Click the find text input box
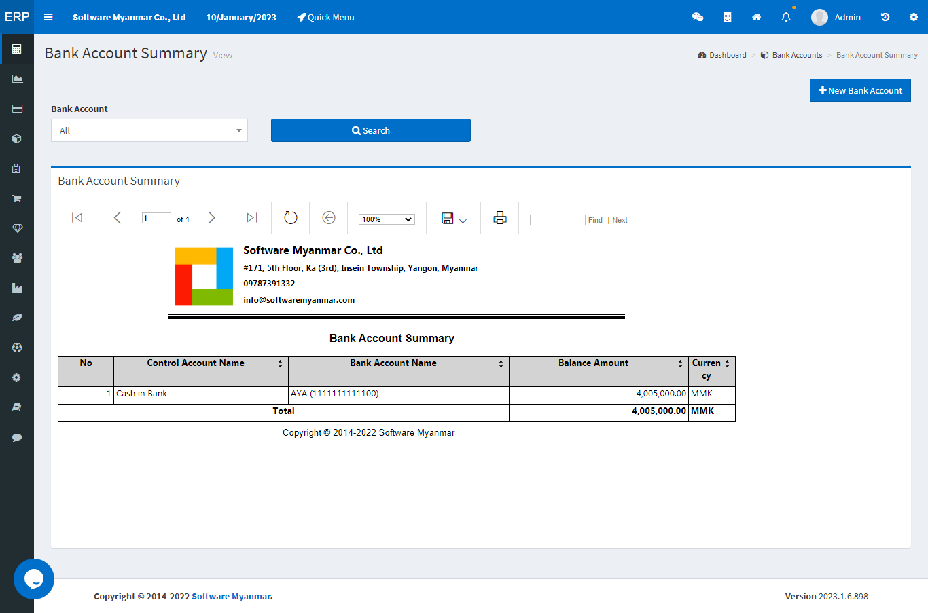 click(x=558, y=220)
